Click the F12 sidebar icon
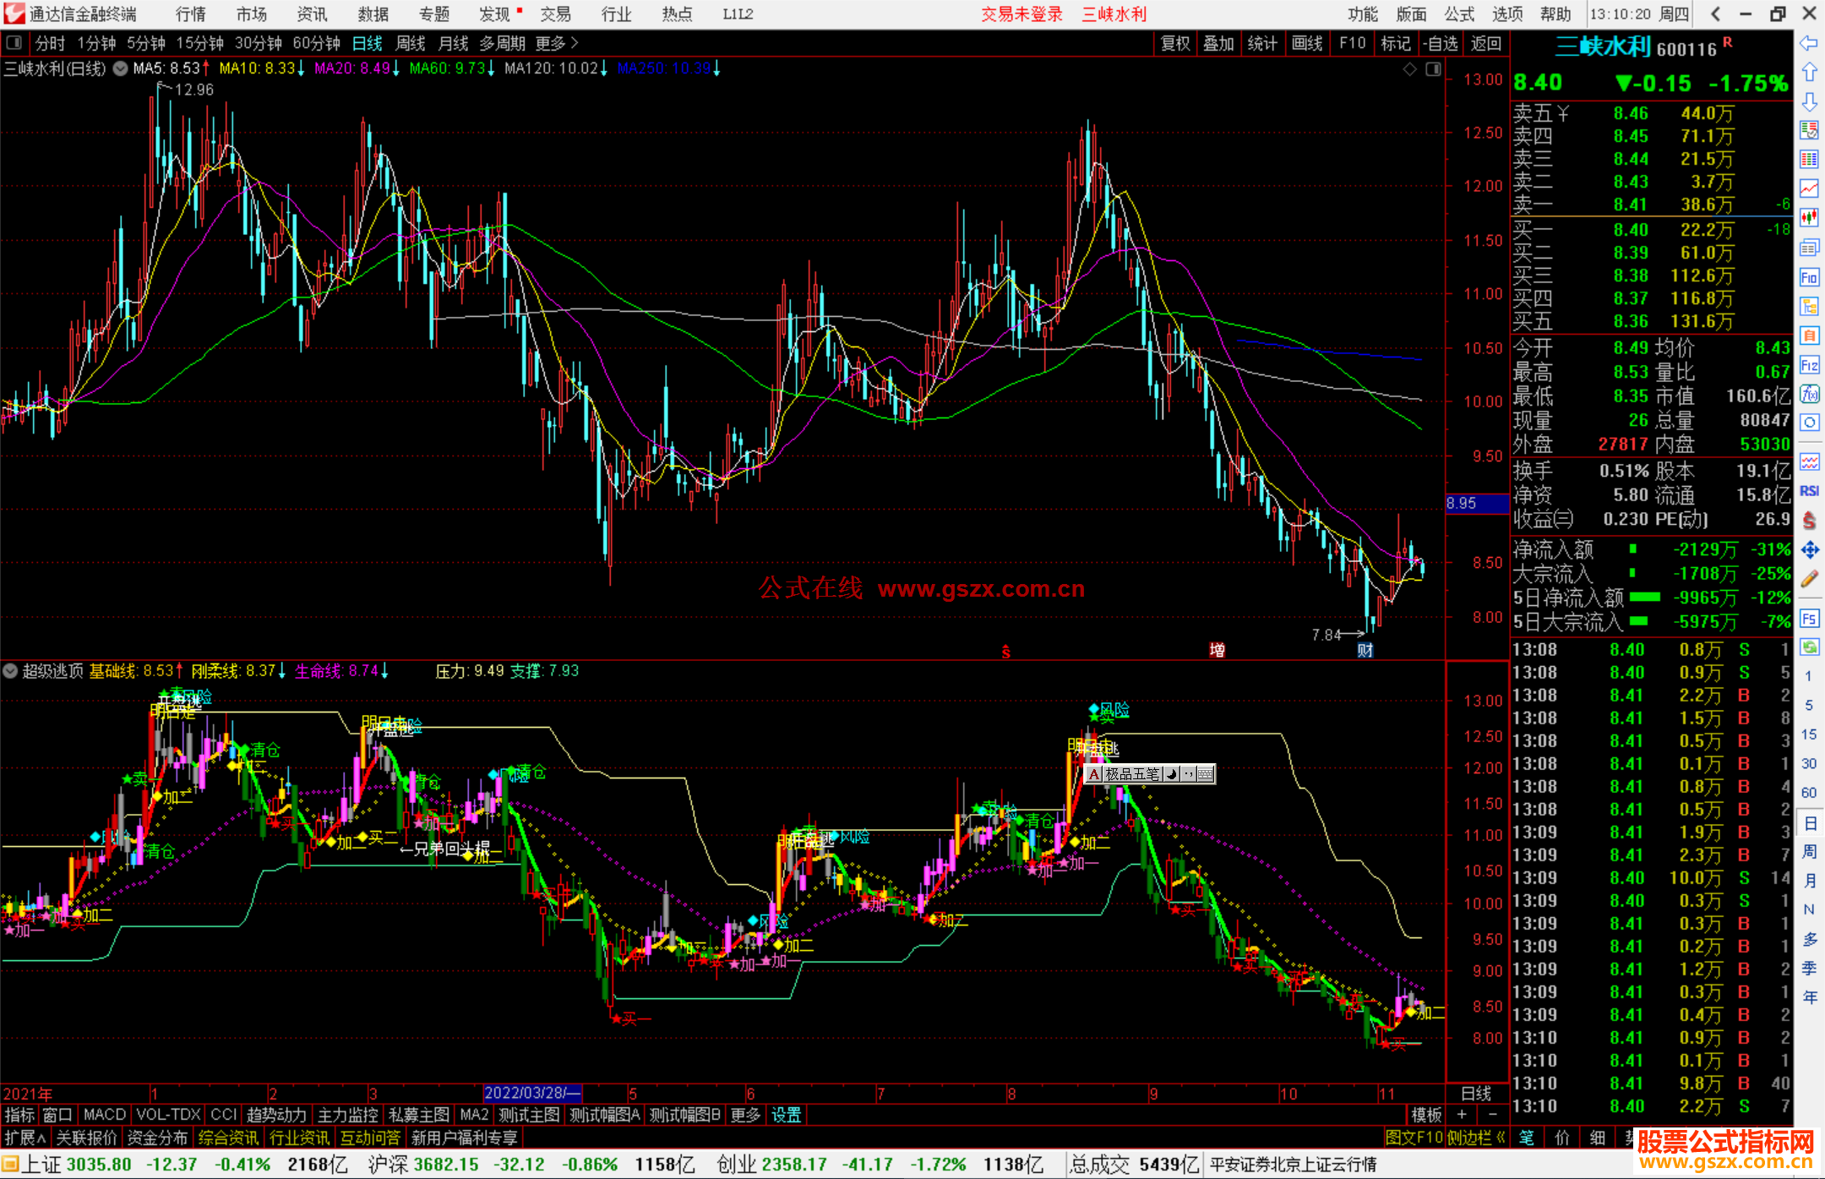The width and height of the screenshot is (1825, 1179). [x=1809, y=365]
